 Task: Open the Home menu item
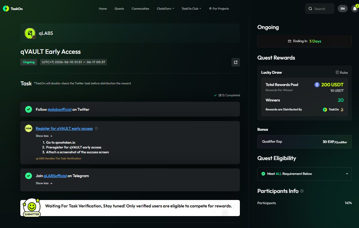(103, 9)
